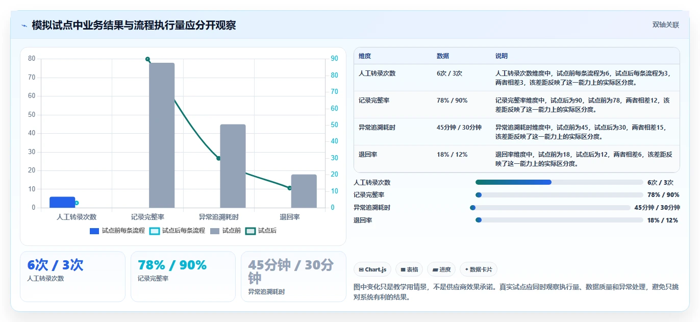The width and height of the screenshot is (700, 322).
Task: Click the line point at 退回率
Action: click(290, 188)
